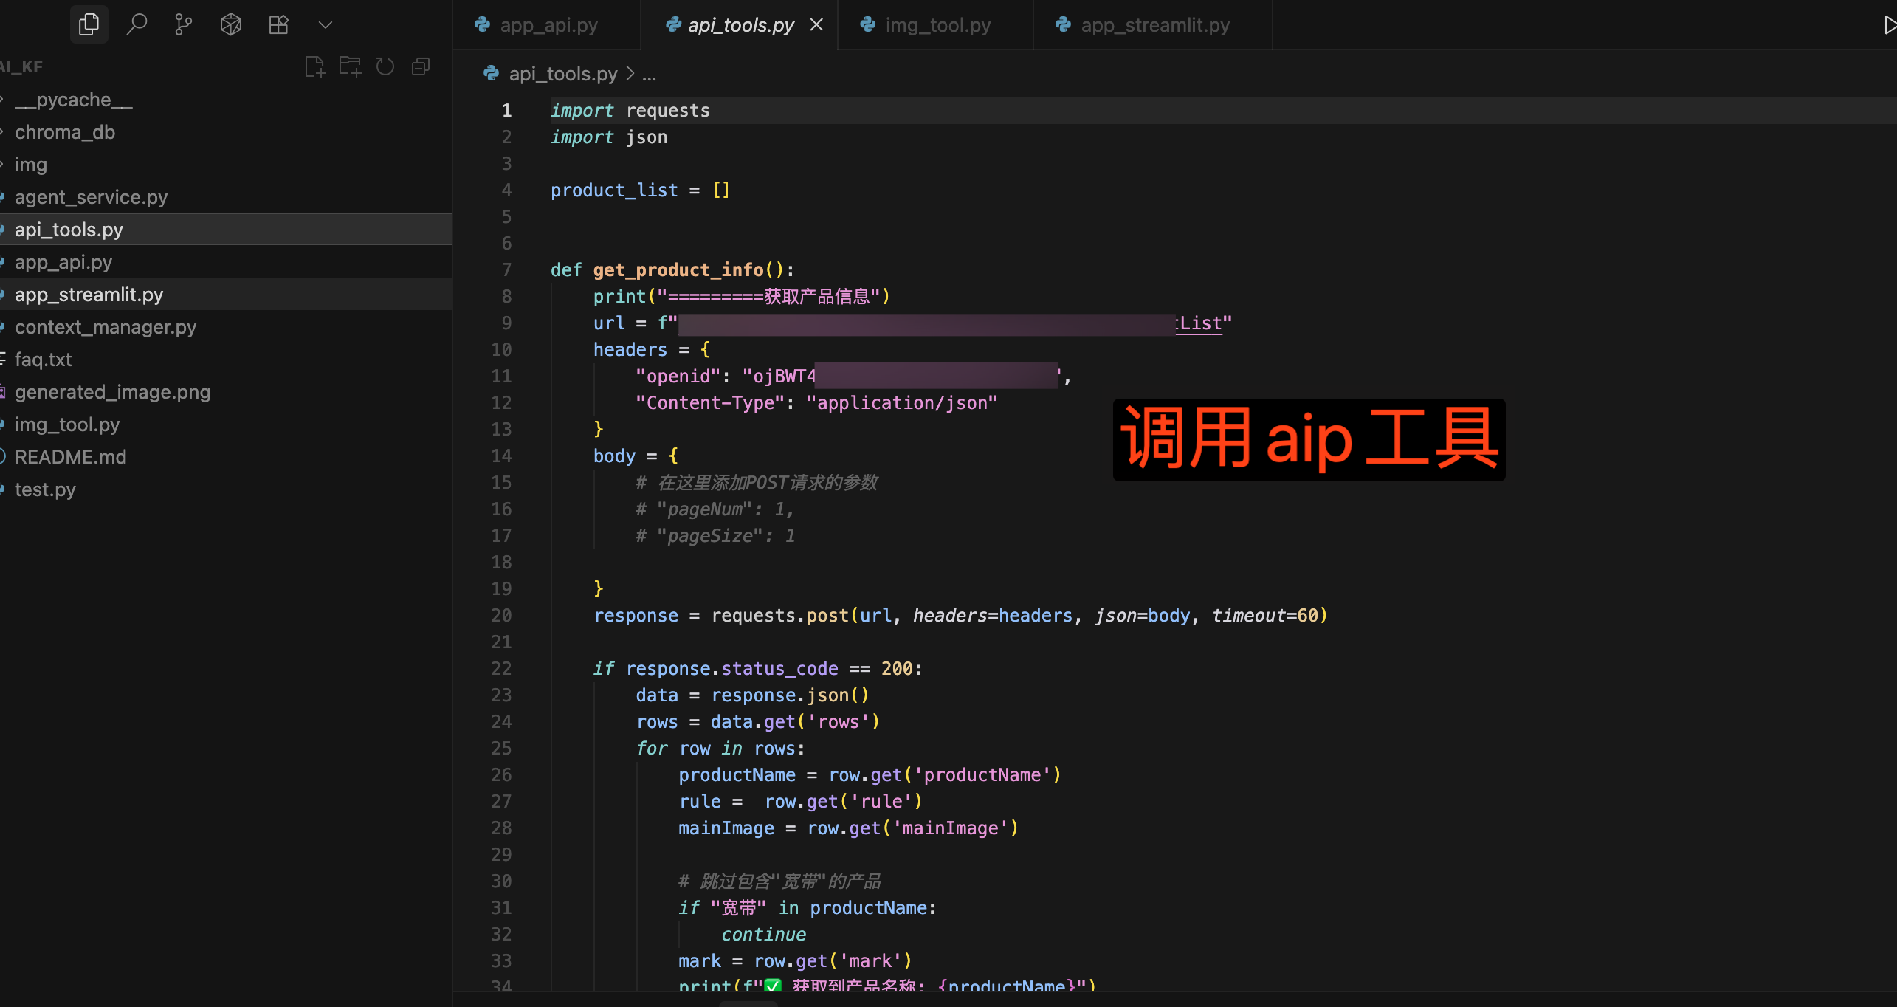
Task: Select README.md in the file tree
Action: pos(71,456)
